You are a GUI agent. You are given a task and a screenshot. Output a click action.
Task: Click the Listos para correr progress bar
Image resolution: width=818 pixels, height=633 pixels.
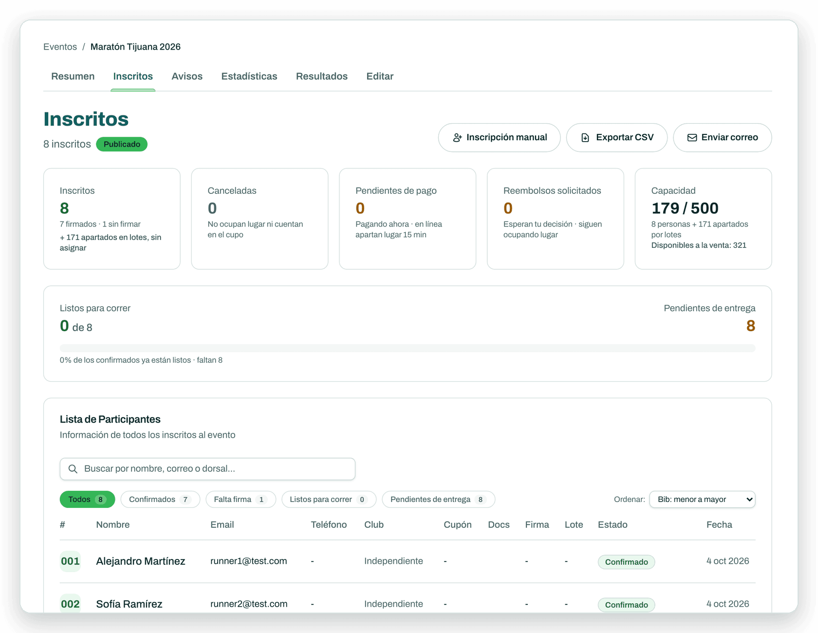[x=408, y=348]
